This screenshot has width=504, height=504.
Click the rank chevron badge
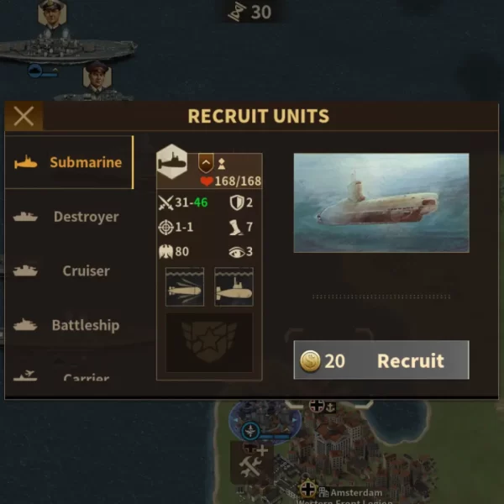coord(206,163)
